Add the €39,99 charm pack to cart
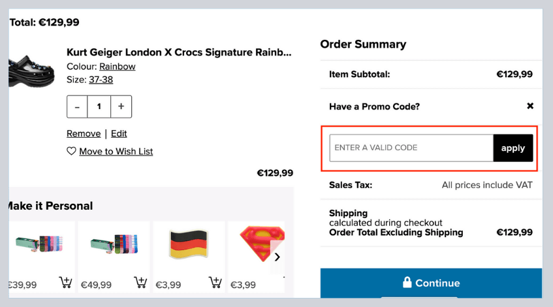This screenshot has height=307, width=553. tap(65, 283)
